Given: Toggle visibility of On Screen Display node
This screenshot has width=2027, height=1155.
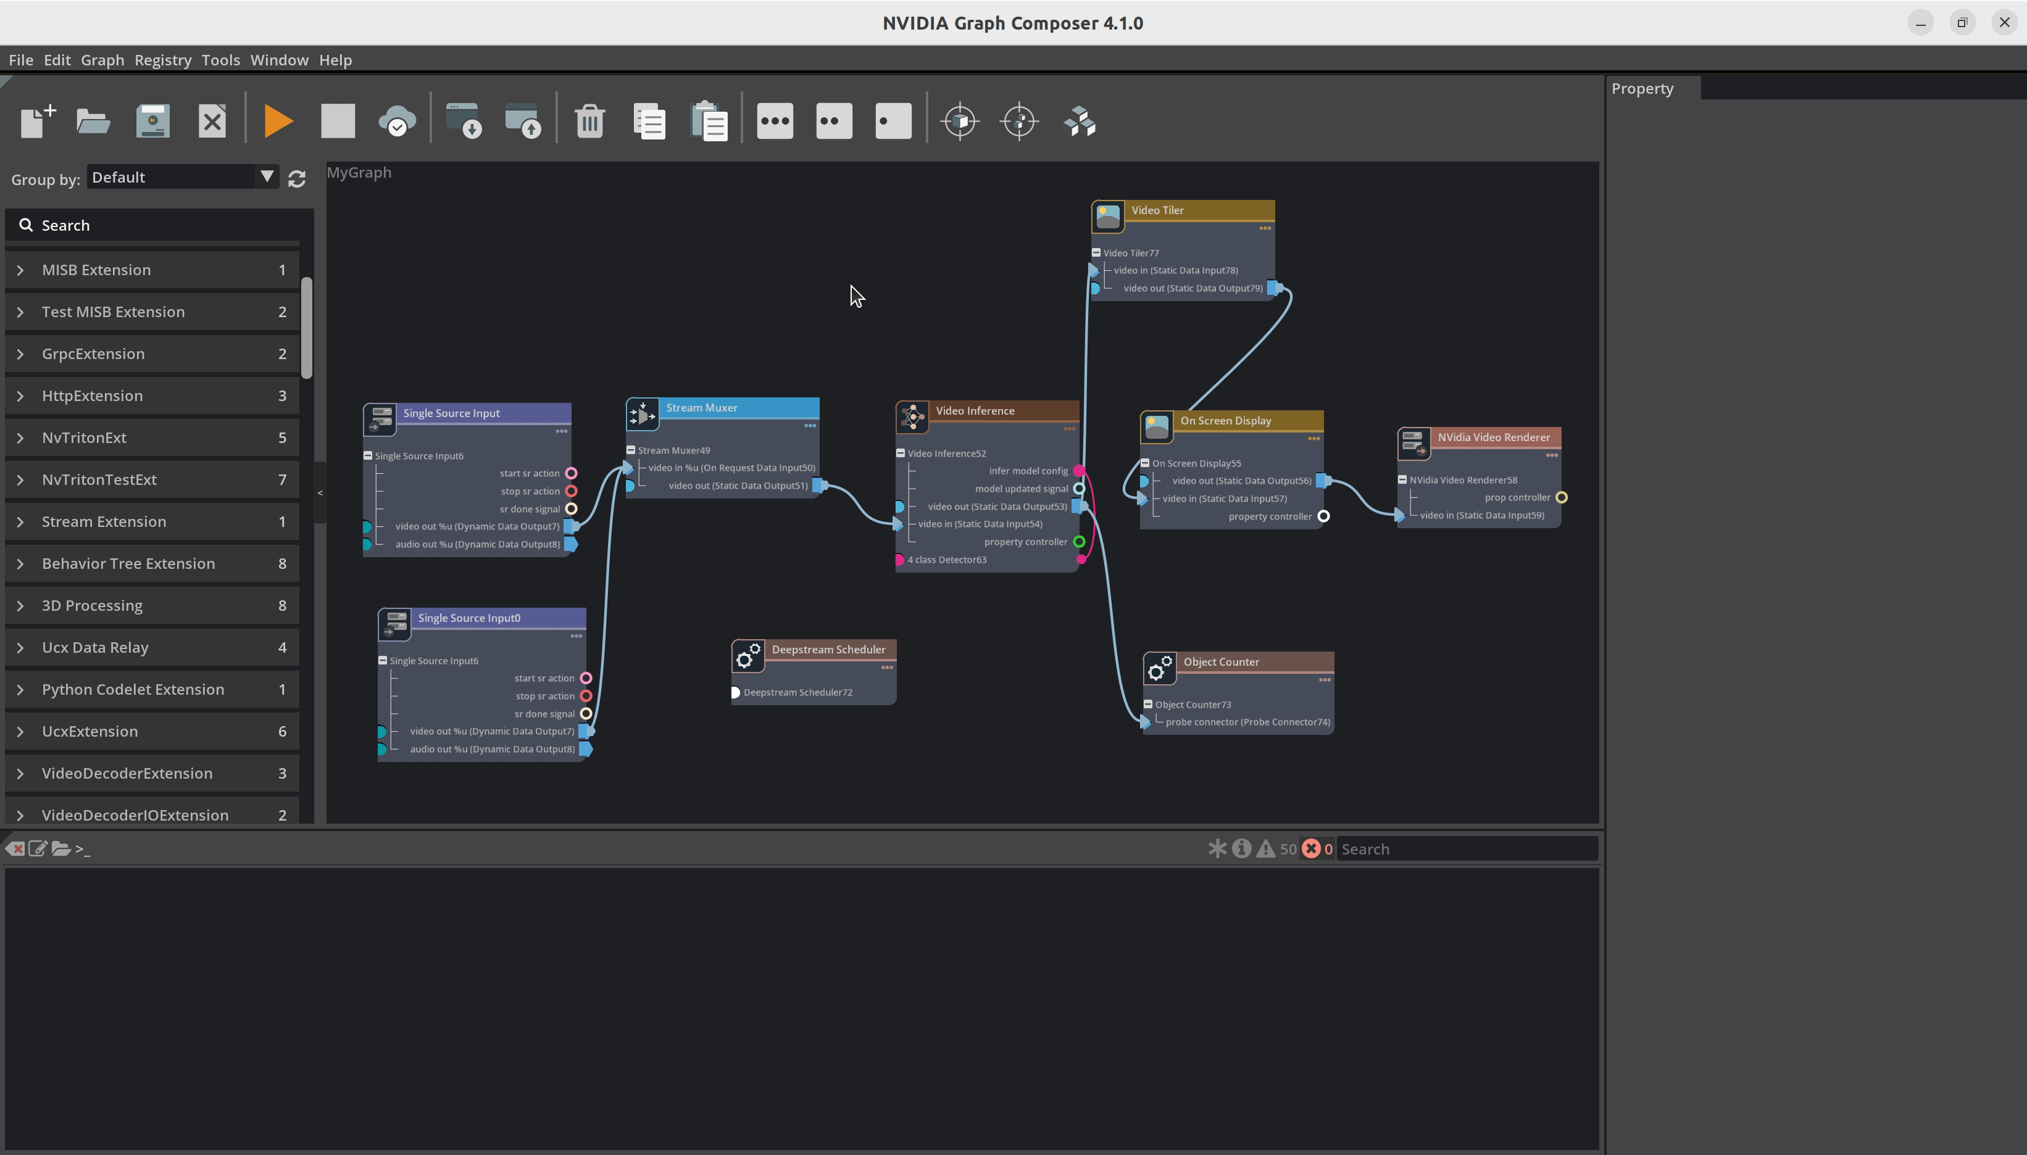Looking at the screenshot, I should tap(1146, 462).
